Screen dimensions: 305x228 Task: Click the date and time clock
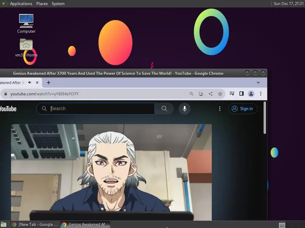(x=289, y=4)
